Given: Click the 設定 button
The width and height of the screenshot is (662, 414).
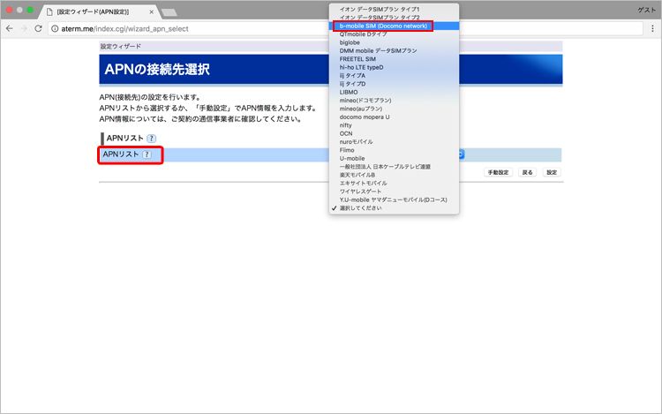Looking at the screenshot, I should pyautogui.click(x=552, y=172).
